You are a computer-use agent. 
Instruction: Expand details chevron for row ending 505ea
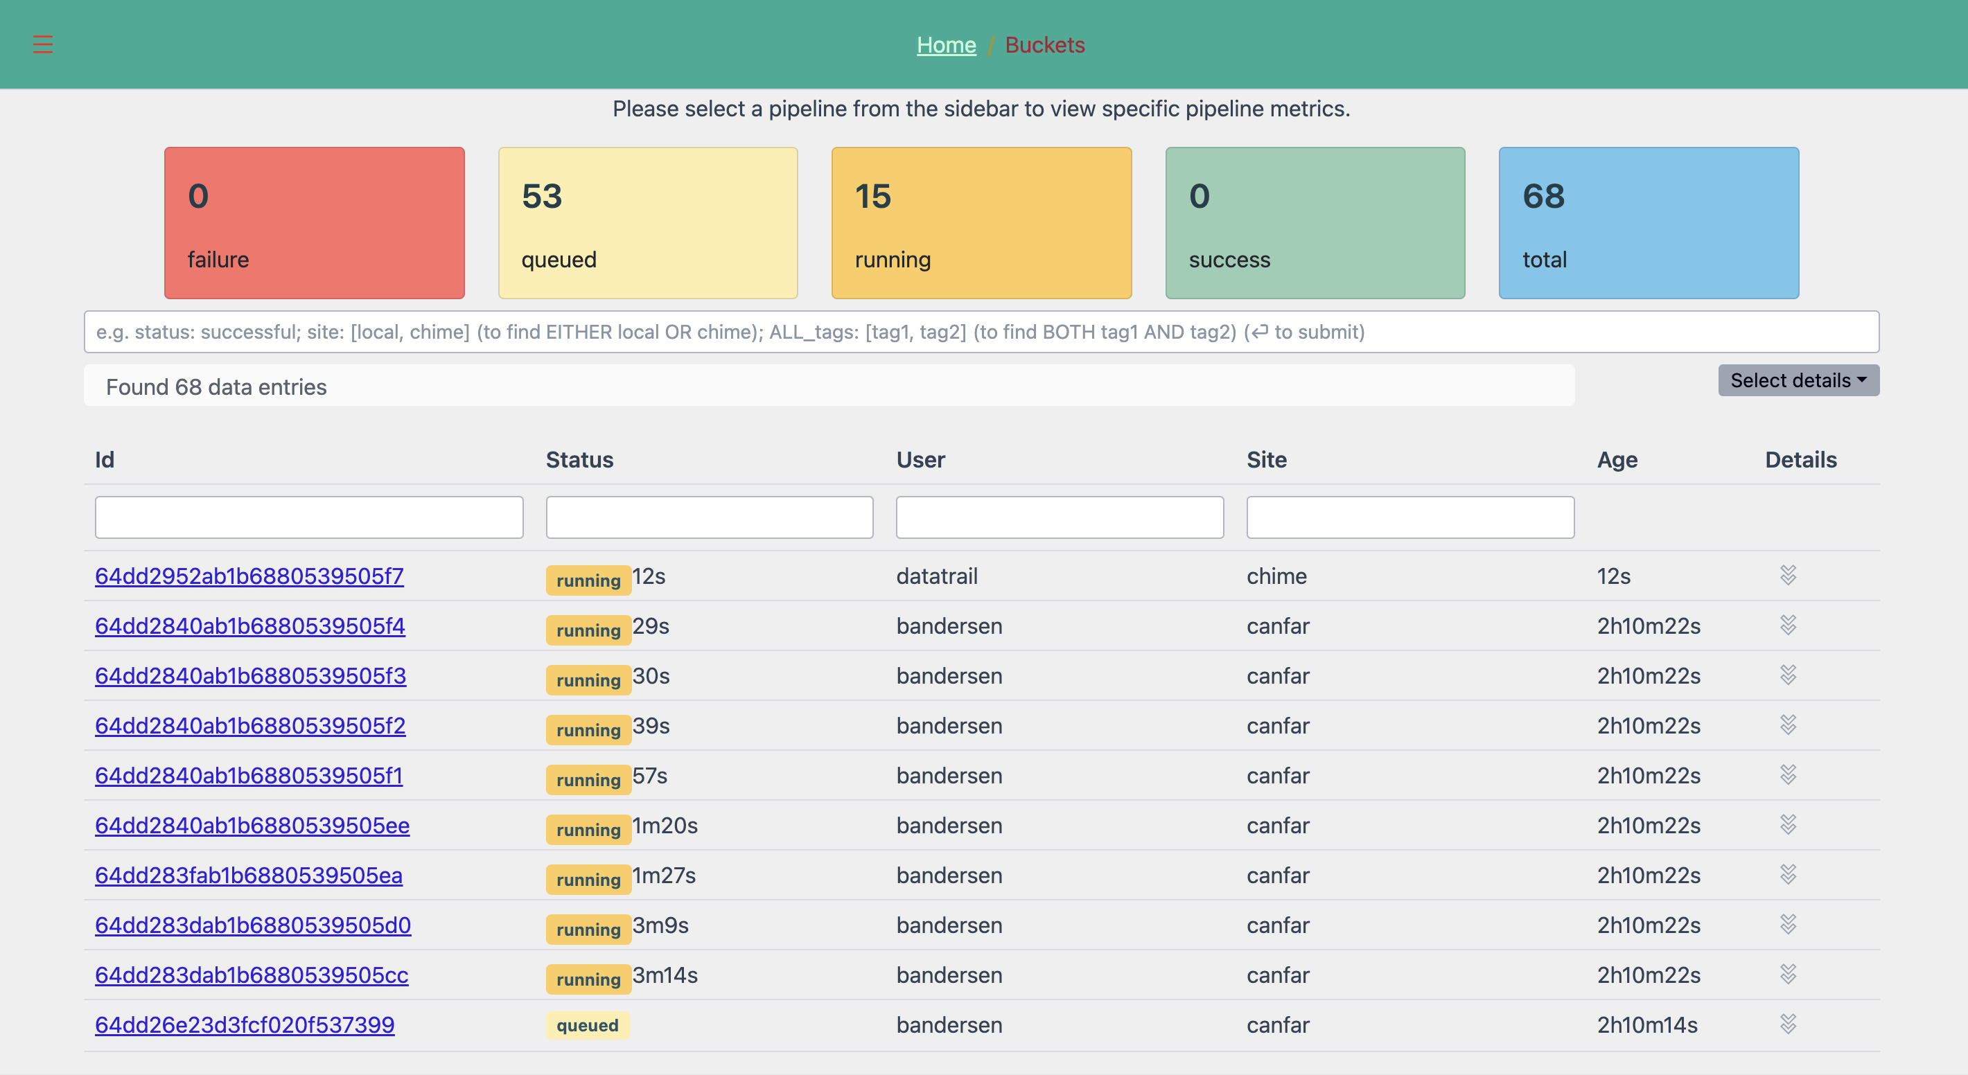(x=1788, y=874)
